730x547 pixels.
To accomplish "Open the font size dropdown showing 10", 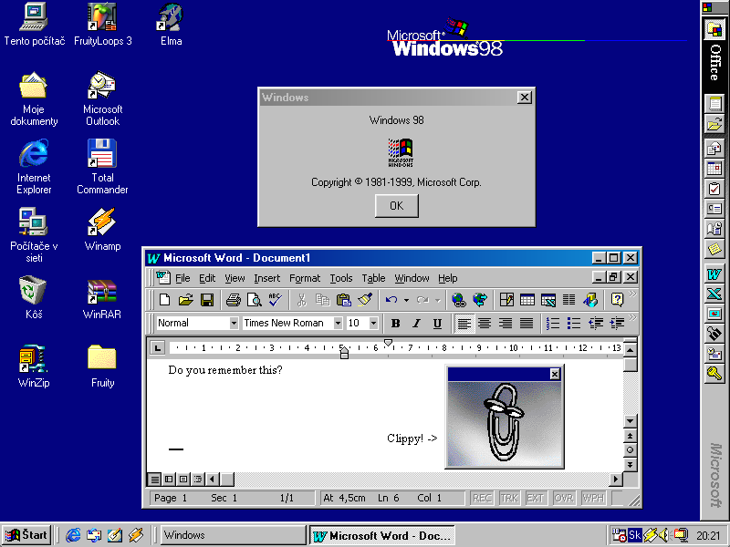I will (373, 324).
